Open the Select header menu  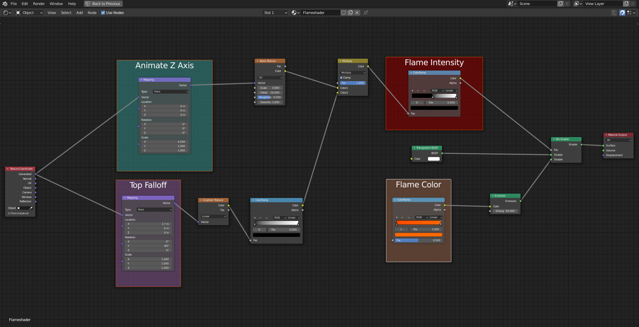pos(66,13)
